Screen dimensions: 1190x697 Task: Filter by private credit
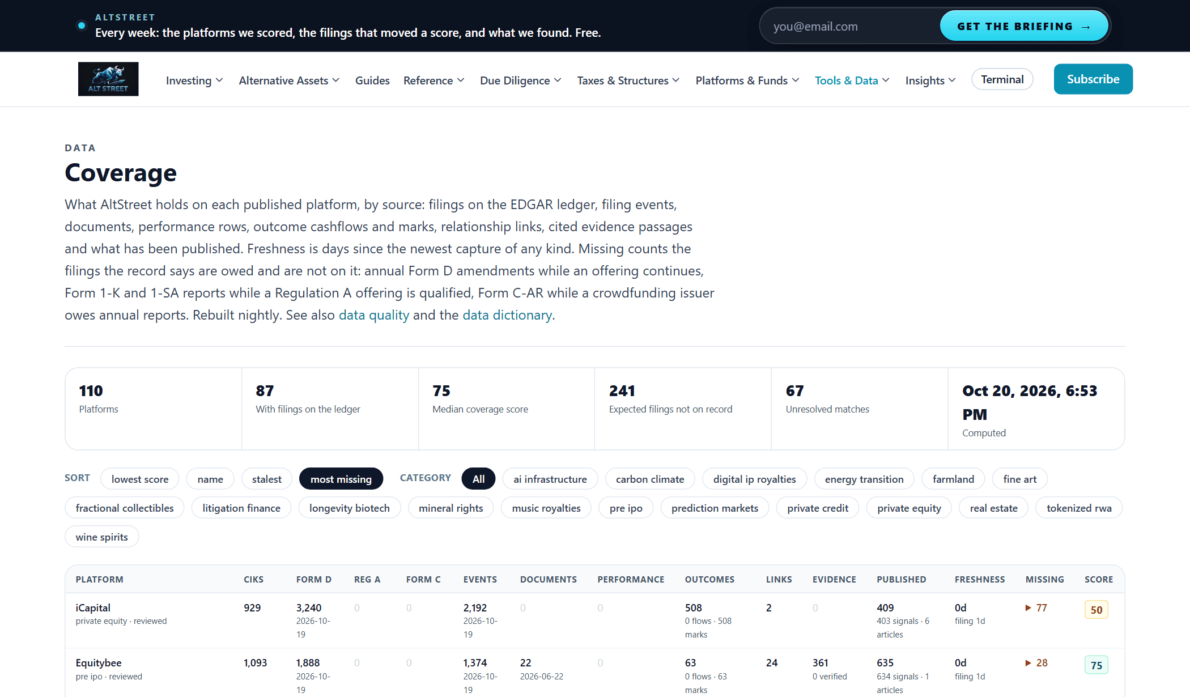click(818, 508)
